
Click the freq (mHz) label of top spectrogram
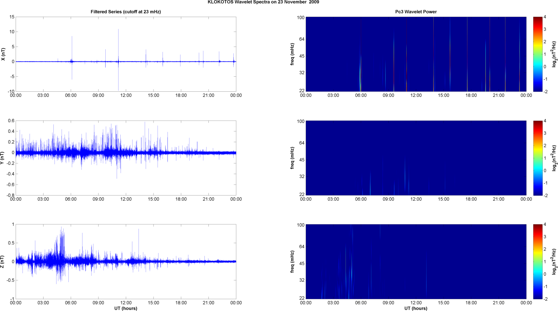click(293, 54)
